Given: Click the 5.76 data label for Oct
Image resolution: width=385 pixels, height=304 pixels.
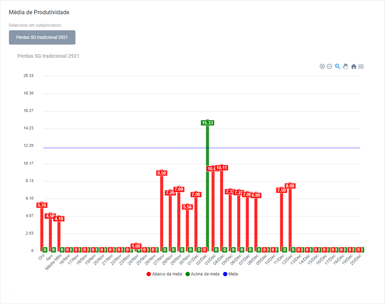Looking at the screenshot, I should point(42,205).
